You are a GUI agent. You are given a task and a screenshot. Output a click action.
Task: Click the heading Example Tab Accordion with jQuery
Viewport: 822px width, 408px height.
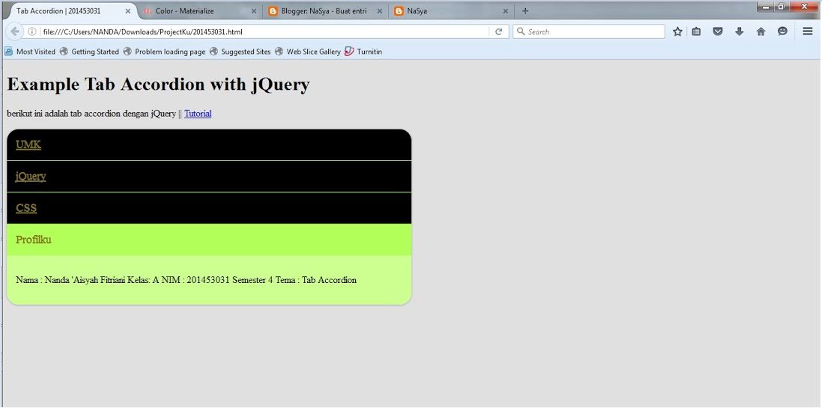(x=158, y=84)
